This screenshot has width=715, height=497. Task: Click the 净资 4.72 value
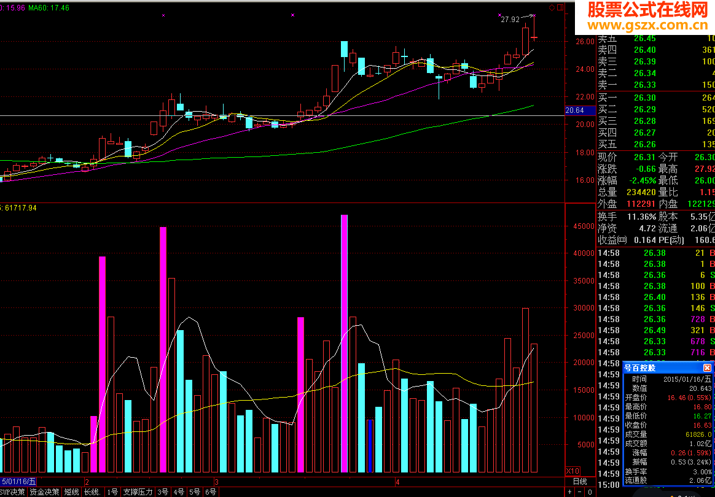pyautogui.click(x=647, y=228)
